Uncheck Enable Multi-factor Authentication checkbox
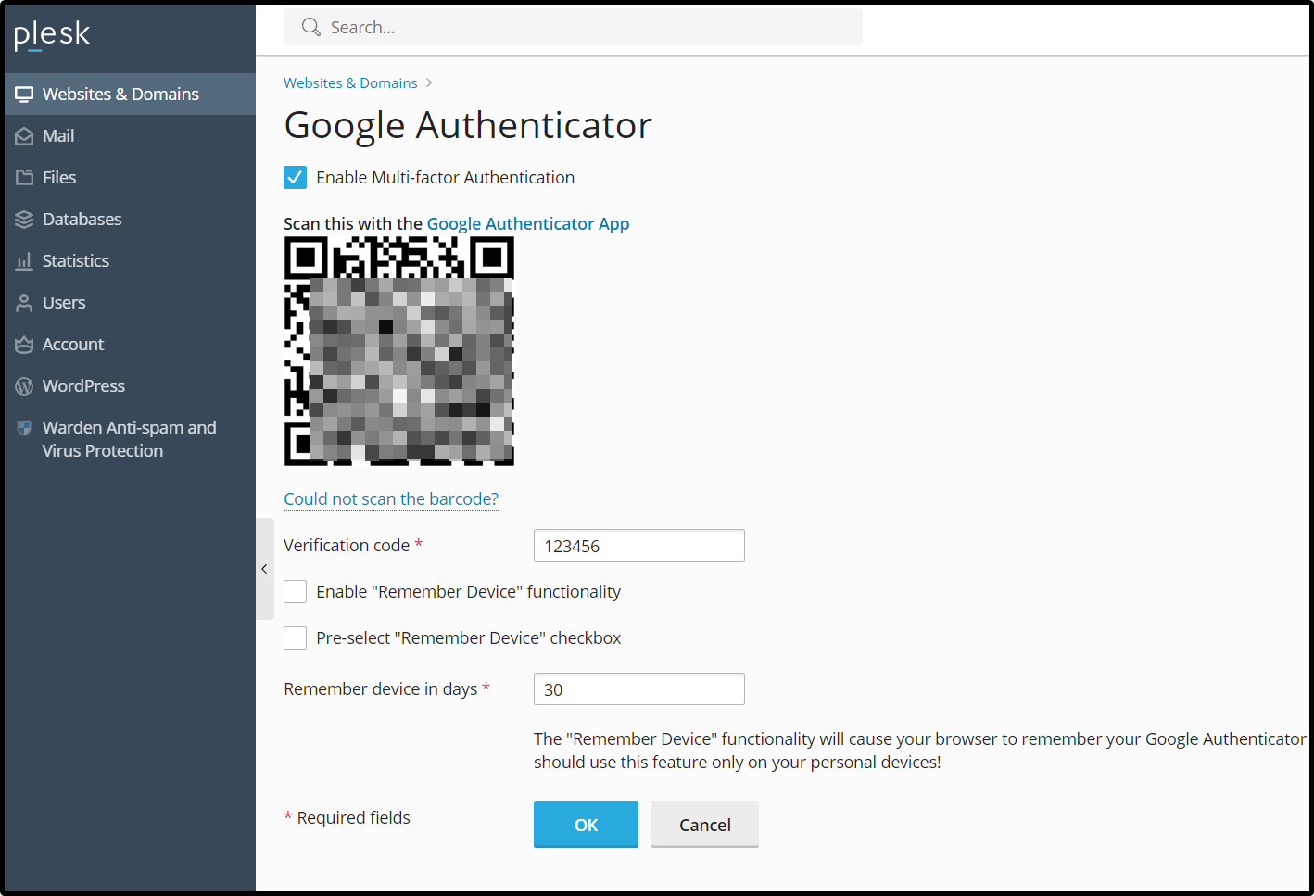 point(295,177)
